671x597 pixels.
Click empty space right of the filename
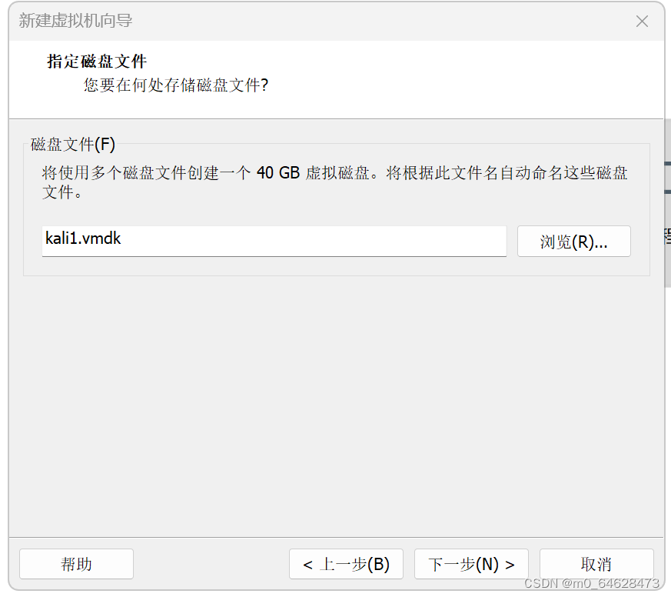(x=312, y=241)
